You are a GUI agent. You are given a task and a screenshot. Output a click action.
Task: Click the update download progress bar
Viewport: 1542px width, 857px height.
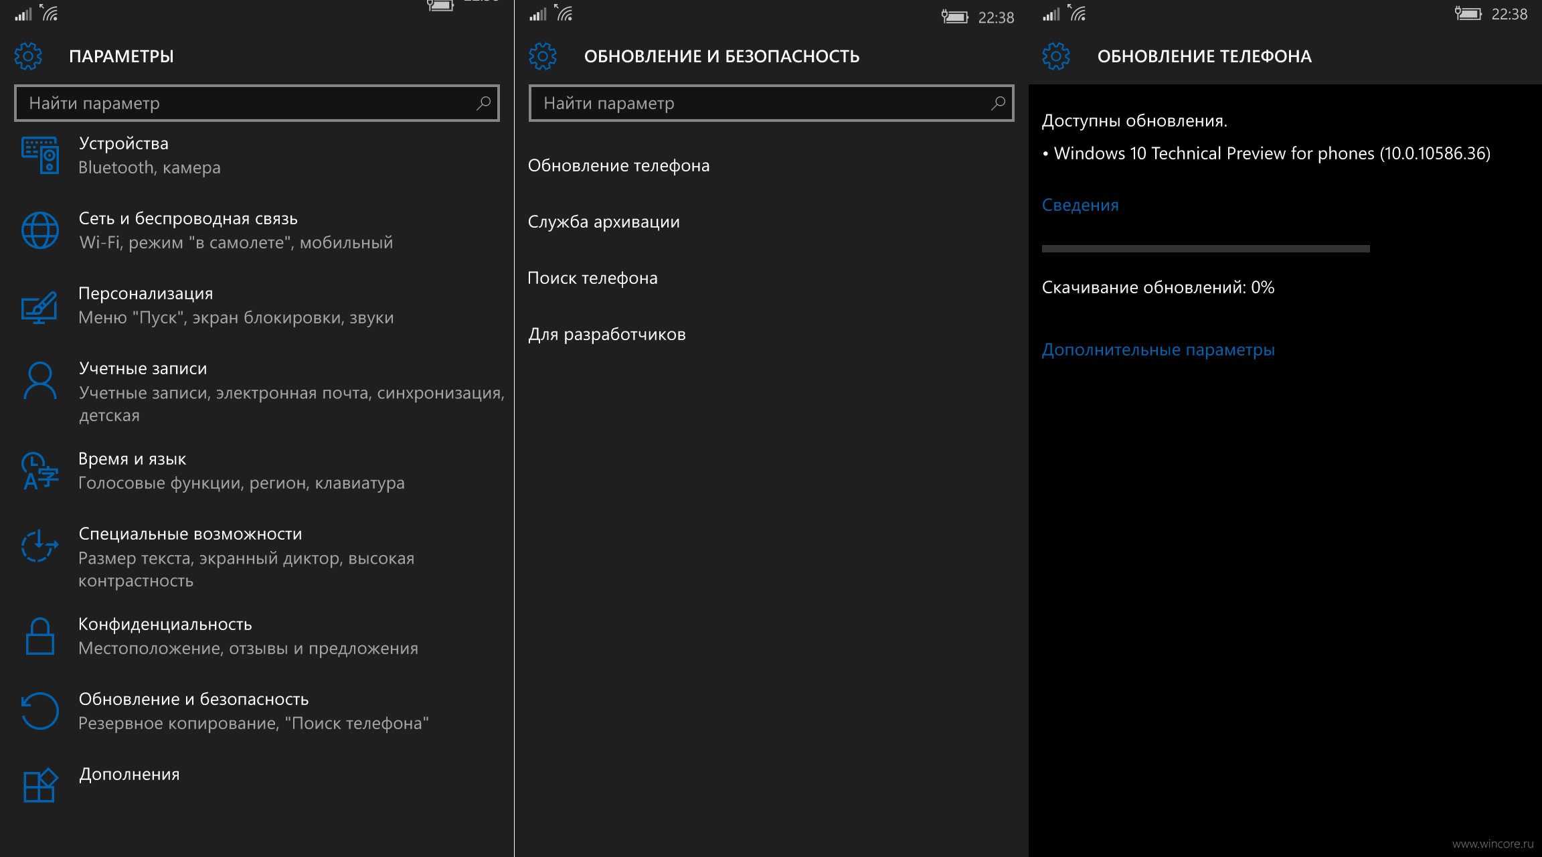point(1205,248)
